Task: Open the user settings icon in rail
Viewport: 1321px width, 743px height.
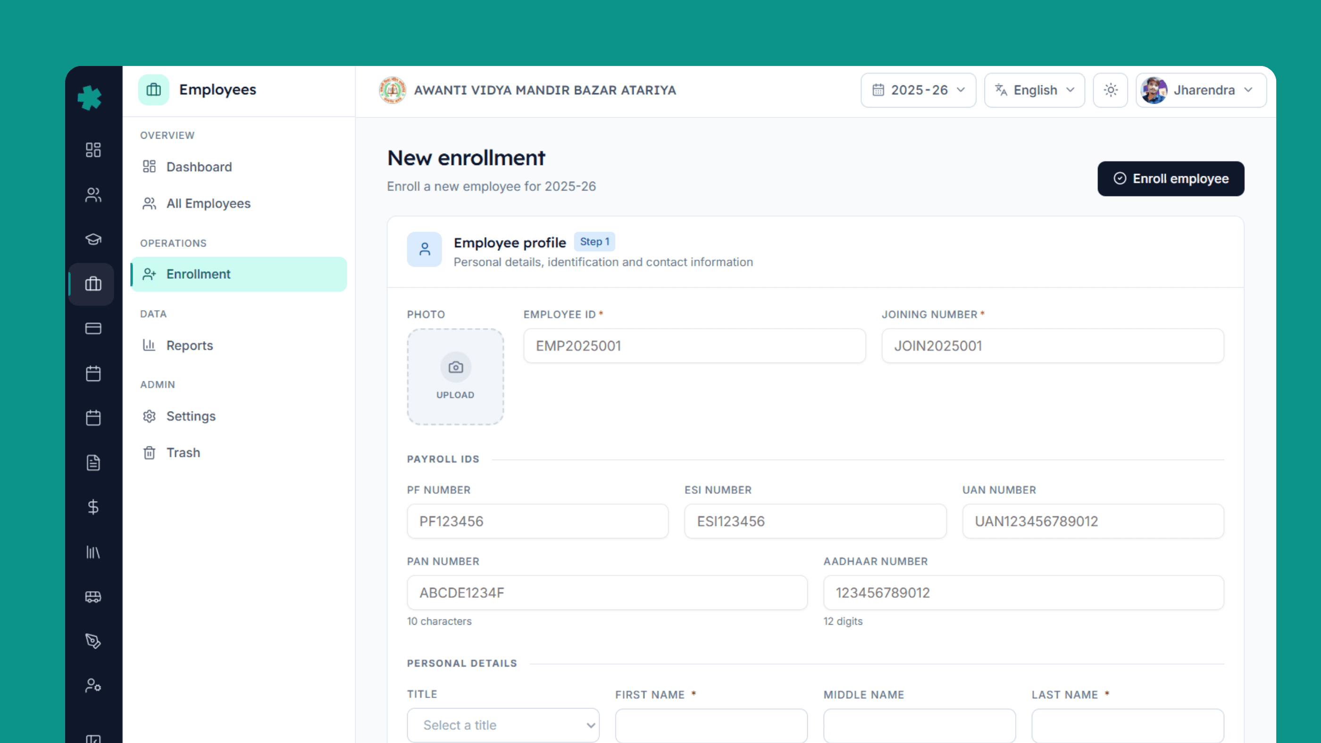Action: click(93, 685)
